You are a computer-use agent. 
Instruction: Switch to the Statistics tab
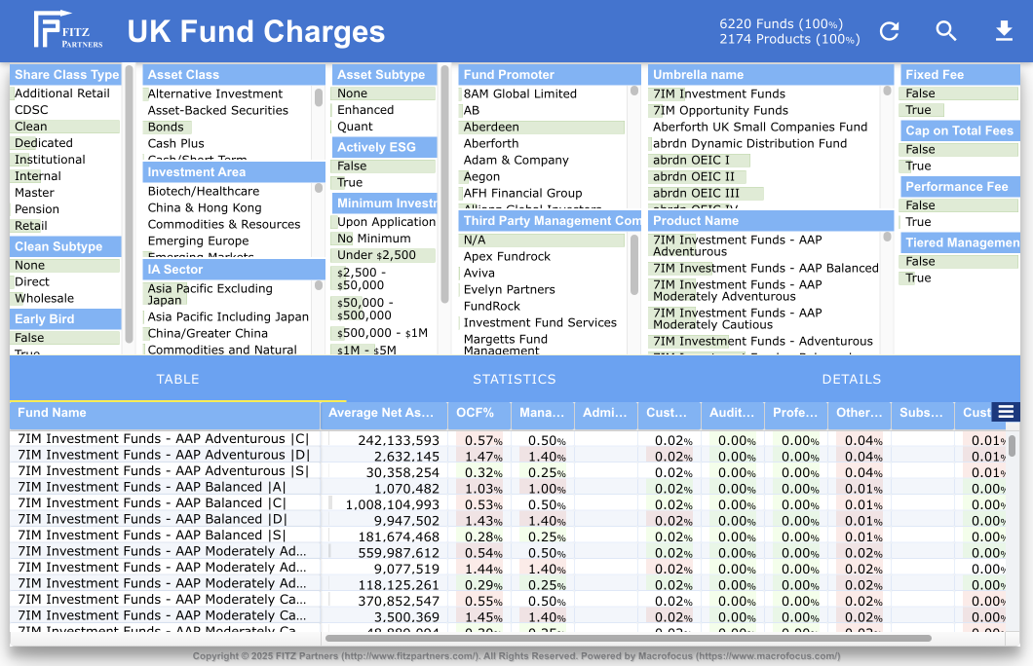point(514,379)
